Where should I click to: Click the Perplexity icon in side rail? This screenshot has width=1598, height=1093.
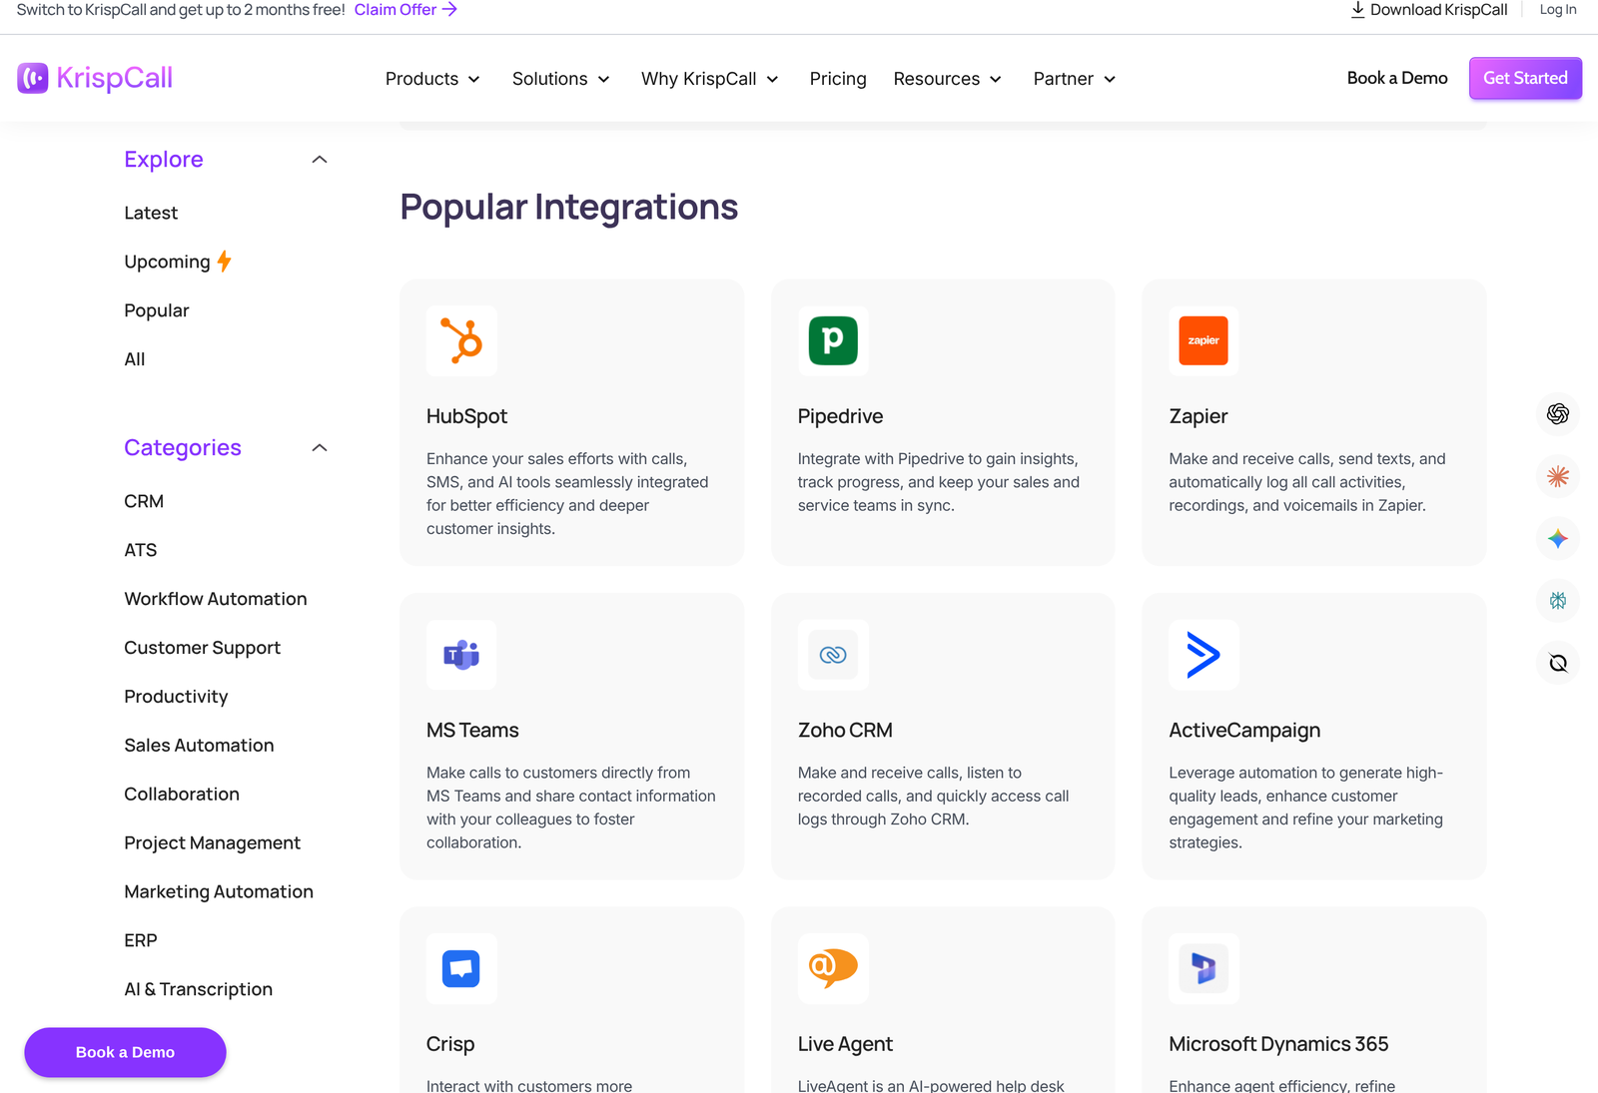tap(1558, 601)
